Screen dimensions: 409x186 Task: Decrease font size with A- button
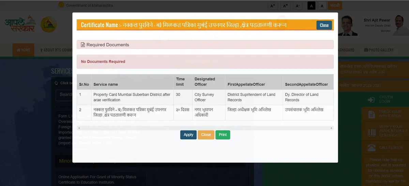pos(298,6)
